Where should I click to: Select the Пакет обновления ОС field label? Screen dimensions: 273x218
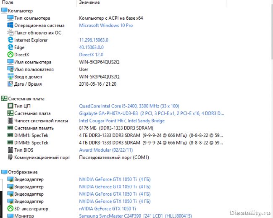pos(38,33)
